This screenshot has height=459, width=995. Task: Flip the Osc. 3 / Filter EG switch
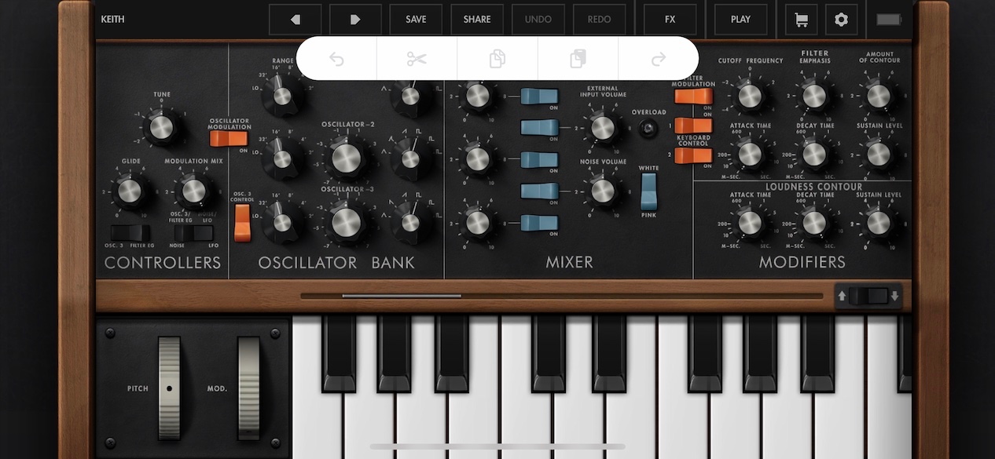(x=130, y=232)
